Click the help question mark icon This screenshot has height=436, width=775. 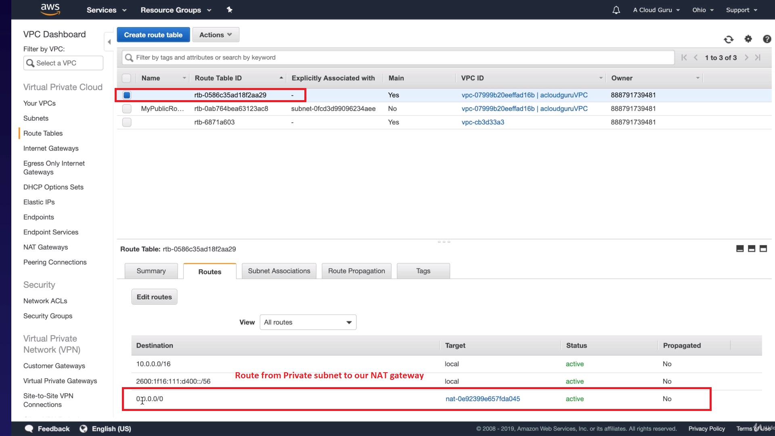point(767,39)
